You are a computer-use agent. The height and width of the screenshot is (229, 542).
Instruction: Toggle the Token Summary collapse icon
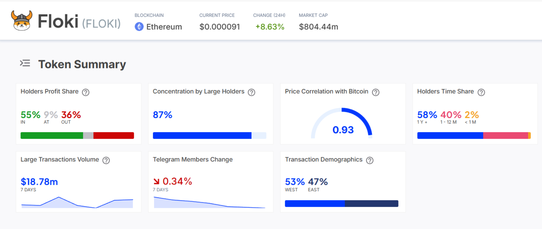(25, 63)
